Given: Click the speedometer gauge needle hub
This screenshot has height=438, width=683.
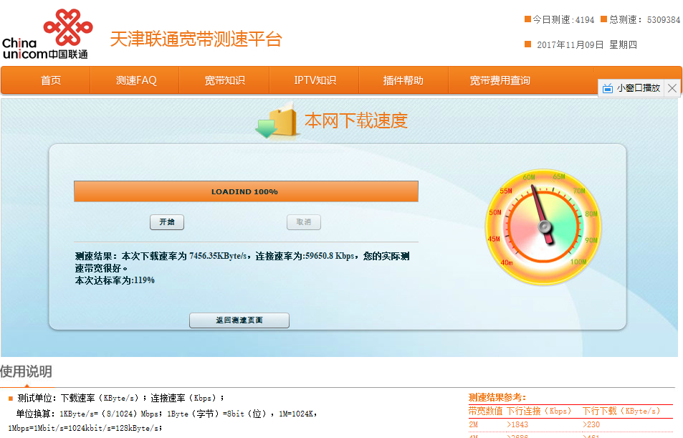Looking at the screenshot, I should tap(545, 227).
